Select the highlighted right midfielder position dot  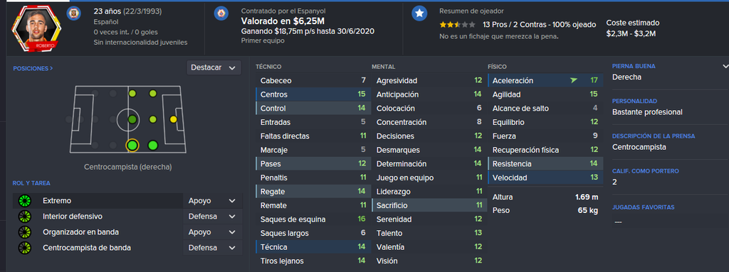pos(132,146)
